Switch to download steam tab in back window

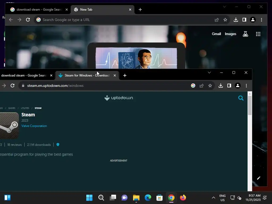39,10
